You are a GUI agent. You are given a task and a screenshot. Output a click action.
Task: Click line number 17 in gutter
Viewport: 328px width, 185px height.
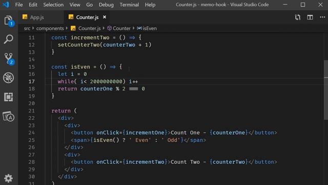32,81
